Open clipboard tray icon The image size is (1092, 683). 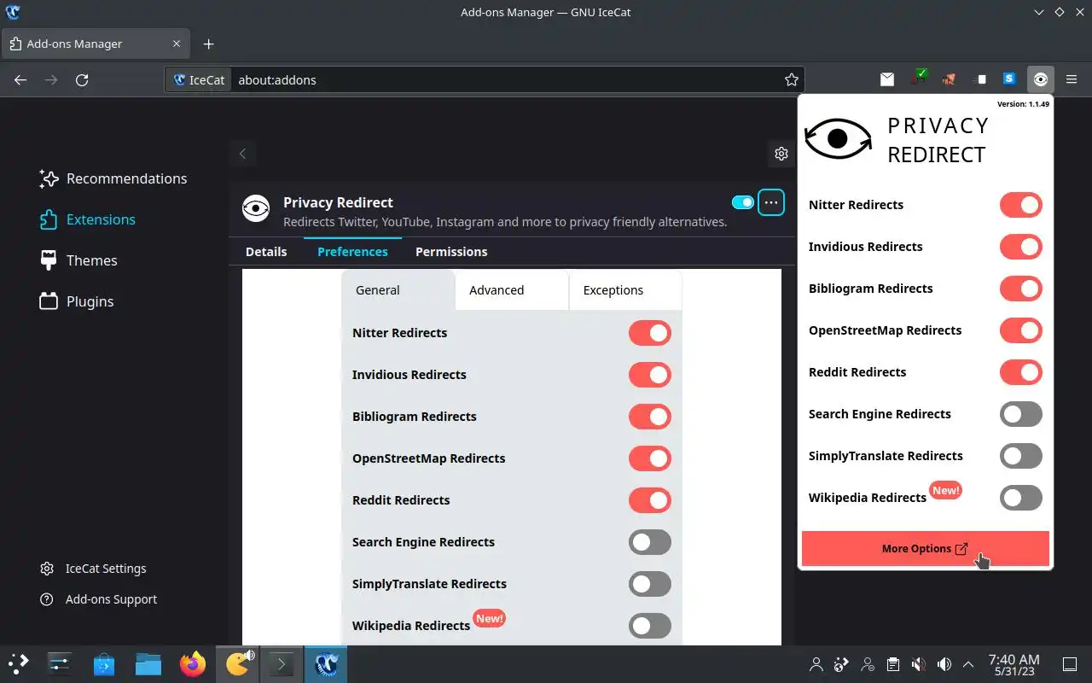tap(893, 664)
